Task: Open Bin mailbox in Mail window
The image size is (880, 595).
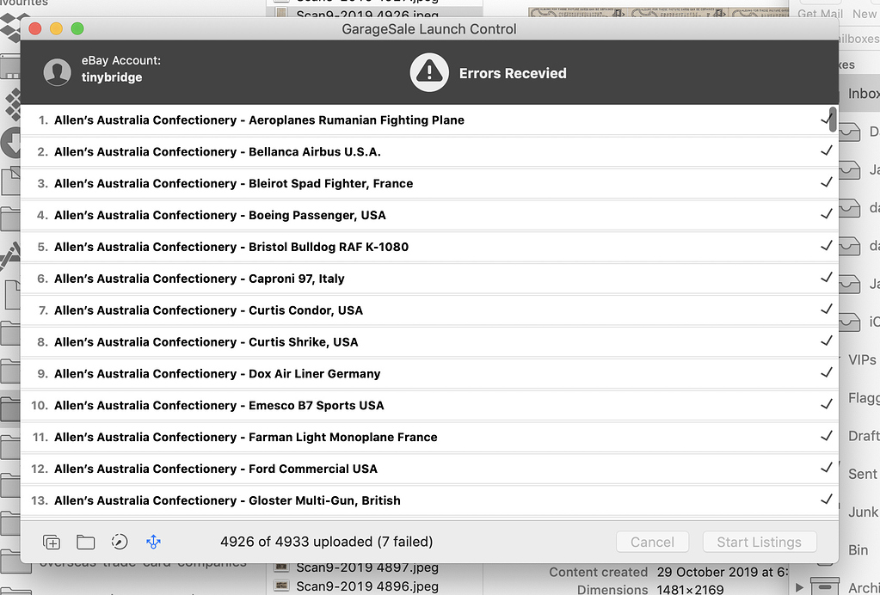Action: [x=858, y=550]
